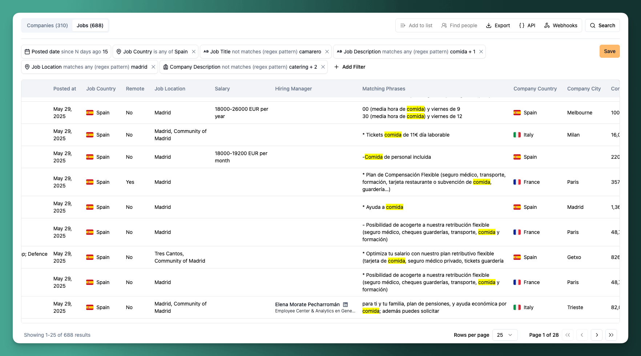Click the Export download button
The height and width of the screenshot is (356, 641).
(498, 25)
